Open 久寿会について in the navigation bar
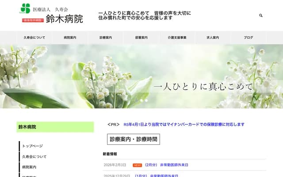 (34, 38)
